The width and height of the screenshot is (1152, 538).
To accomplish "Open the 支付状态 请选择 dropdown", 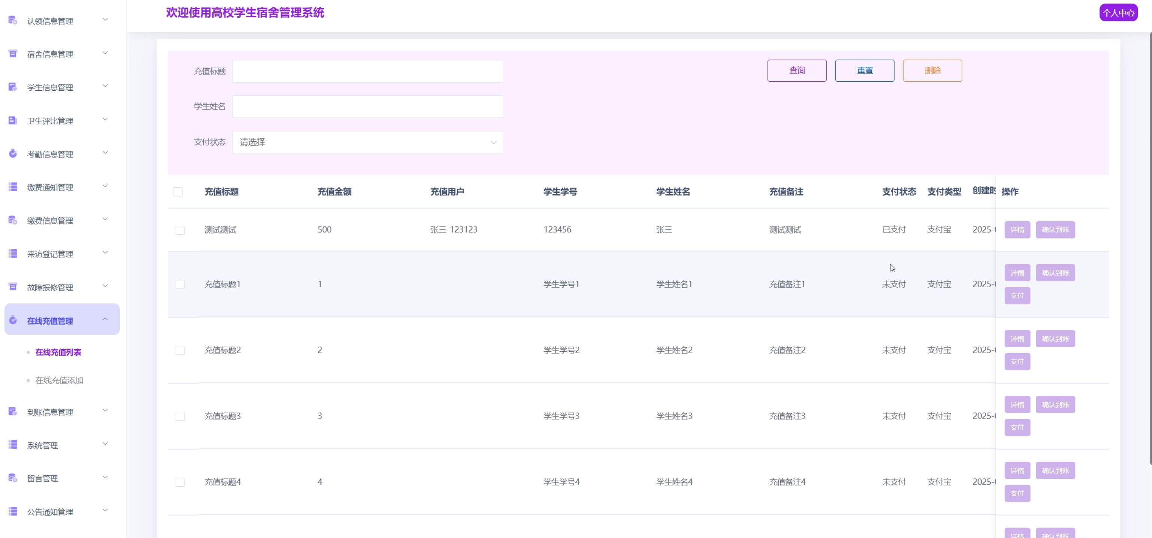I will (368, 142).
